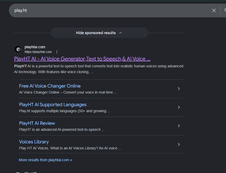Click the 'Play HT AI Voices. What Is an' description text

tap(70, 148)
